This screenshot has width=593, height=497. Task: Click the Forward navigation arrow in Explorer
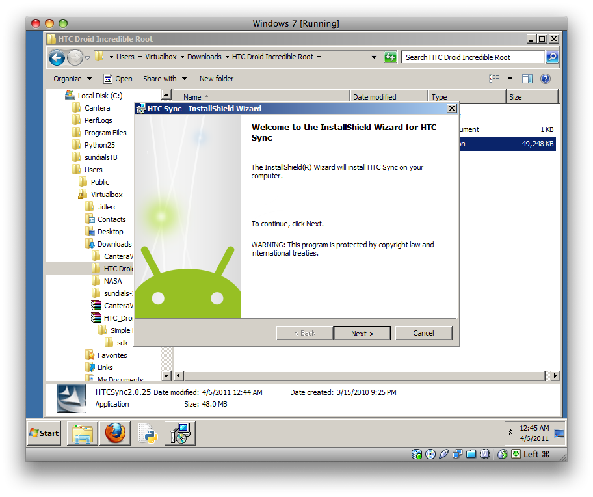click(x=75, y=57)
